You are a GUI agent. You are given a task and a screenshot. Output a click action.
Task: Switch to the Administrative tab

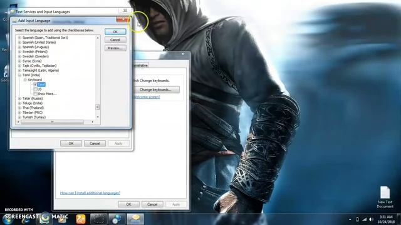click(x=140, y=65)
